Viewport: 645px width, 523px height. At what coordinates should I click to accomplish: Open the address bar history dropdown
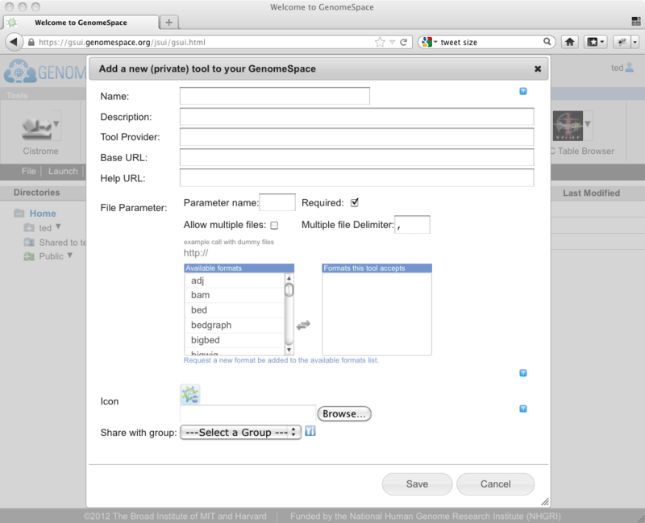pyautogui.click(x=392, y=42)
